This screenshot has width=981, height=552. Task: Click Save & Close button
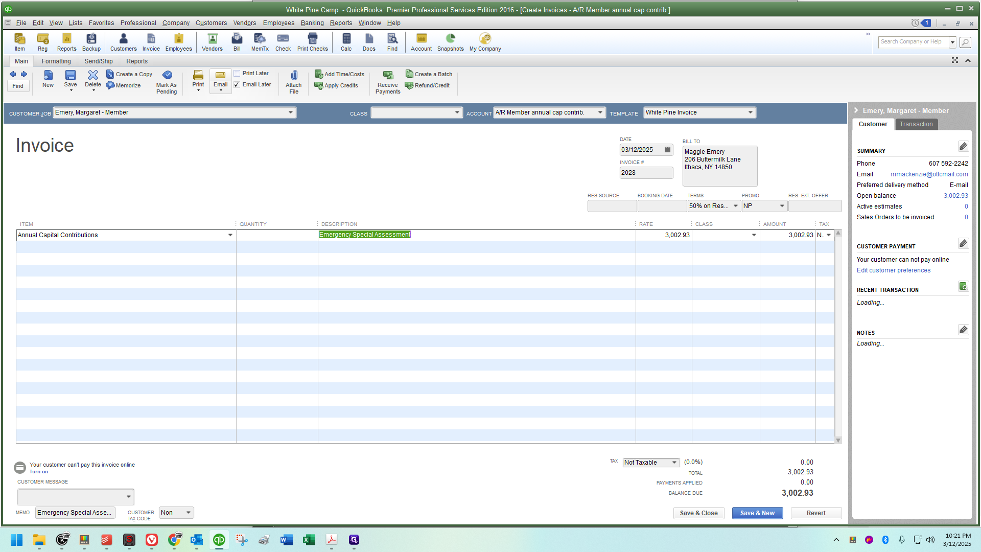pyautogui.click(x=698, y=513)
